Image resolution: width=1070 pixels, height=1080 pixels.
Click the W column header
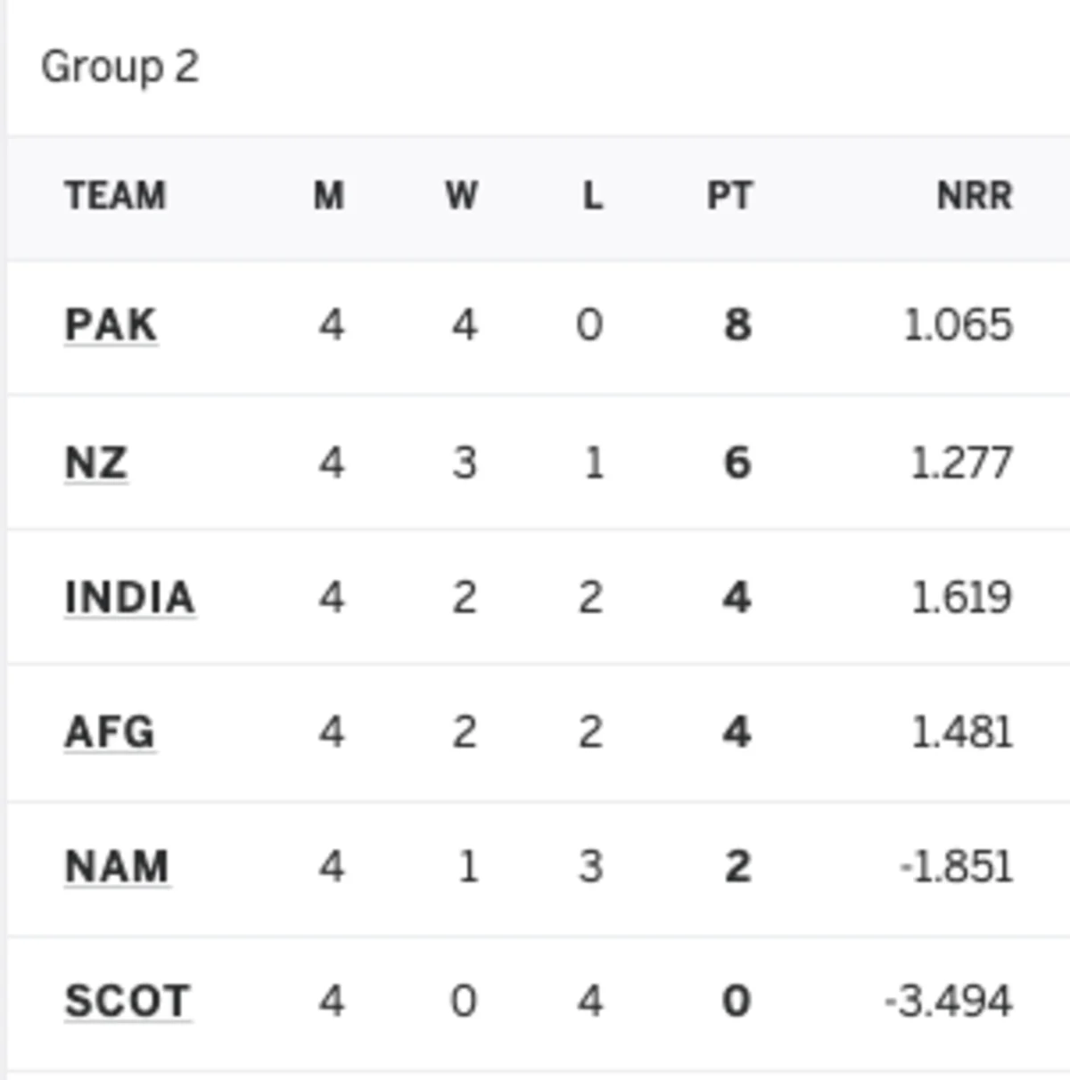462,195
